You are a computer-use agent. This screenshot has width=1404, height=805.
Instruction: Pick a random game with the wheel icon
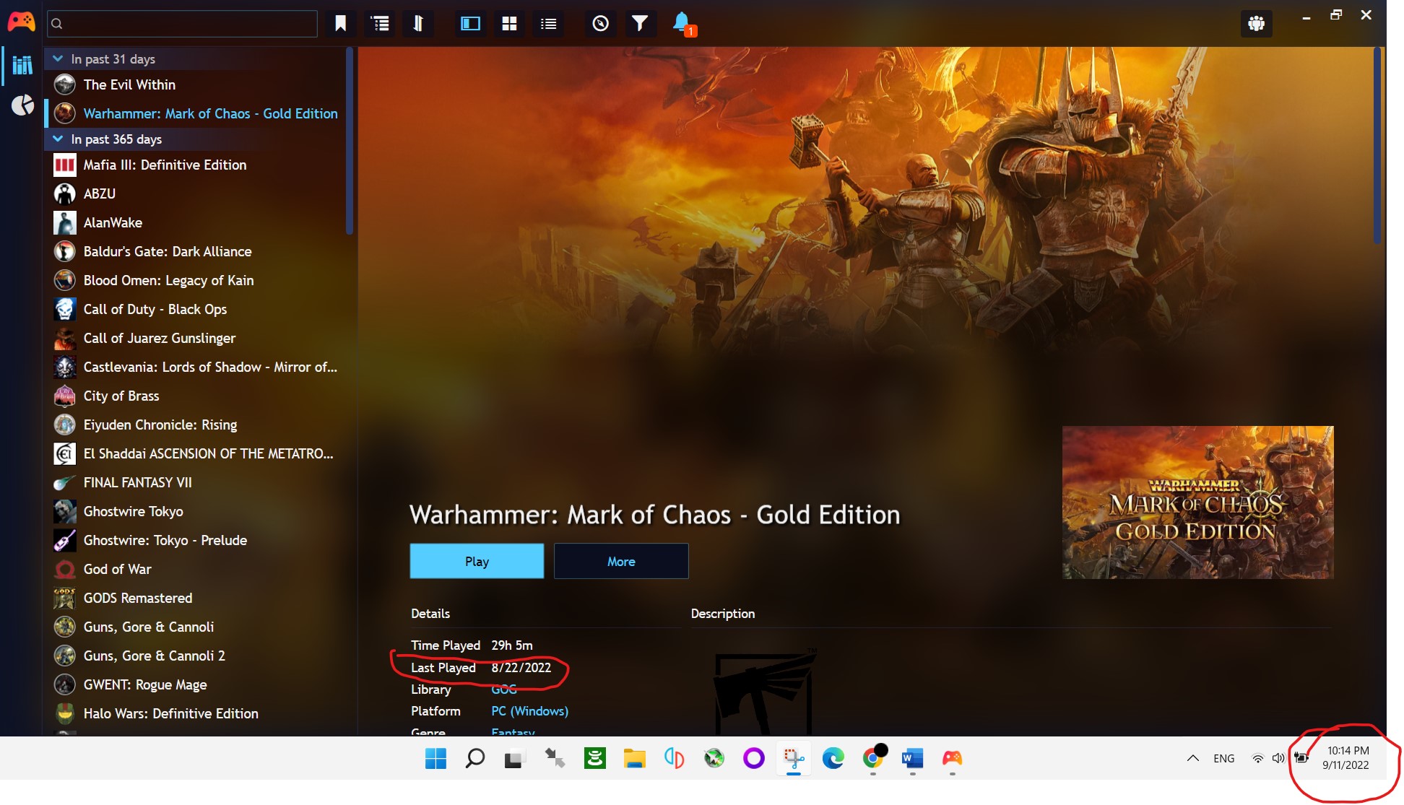pos(600,24)
